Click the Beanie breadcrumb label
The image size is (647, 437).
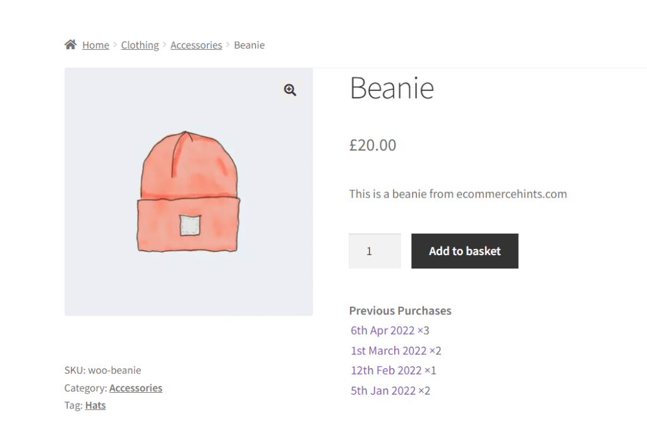coord(249,45)
